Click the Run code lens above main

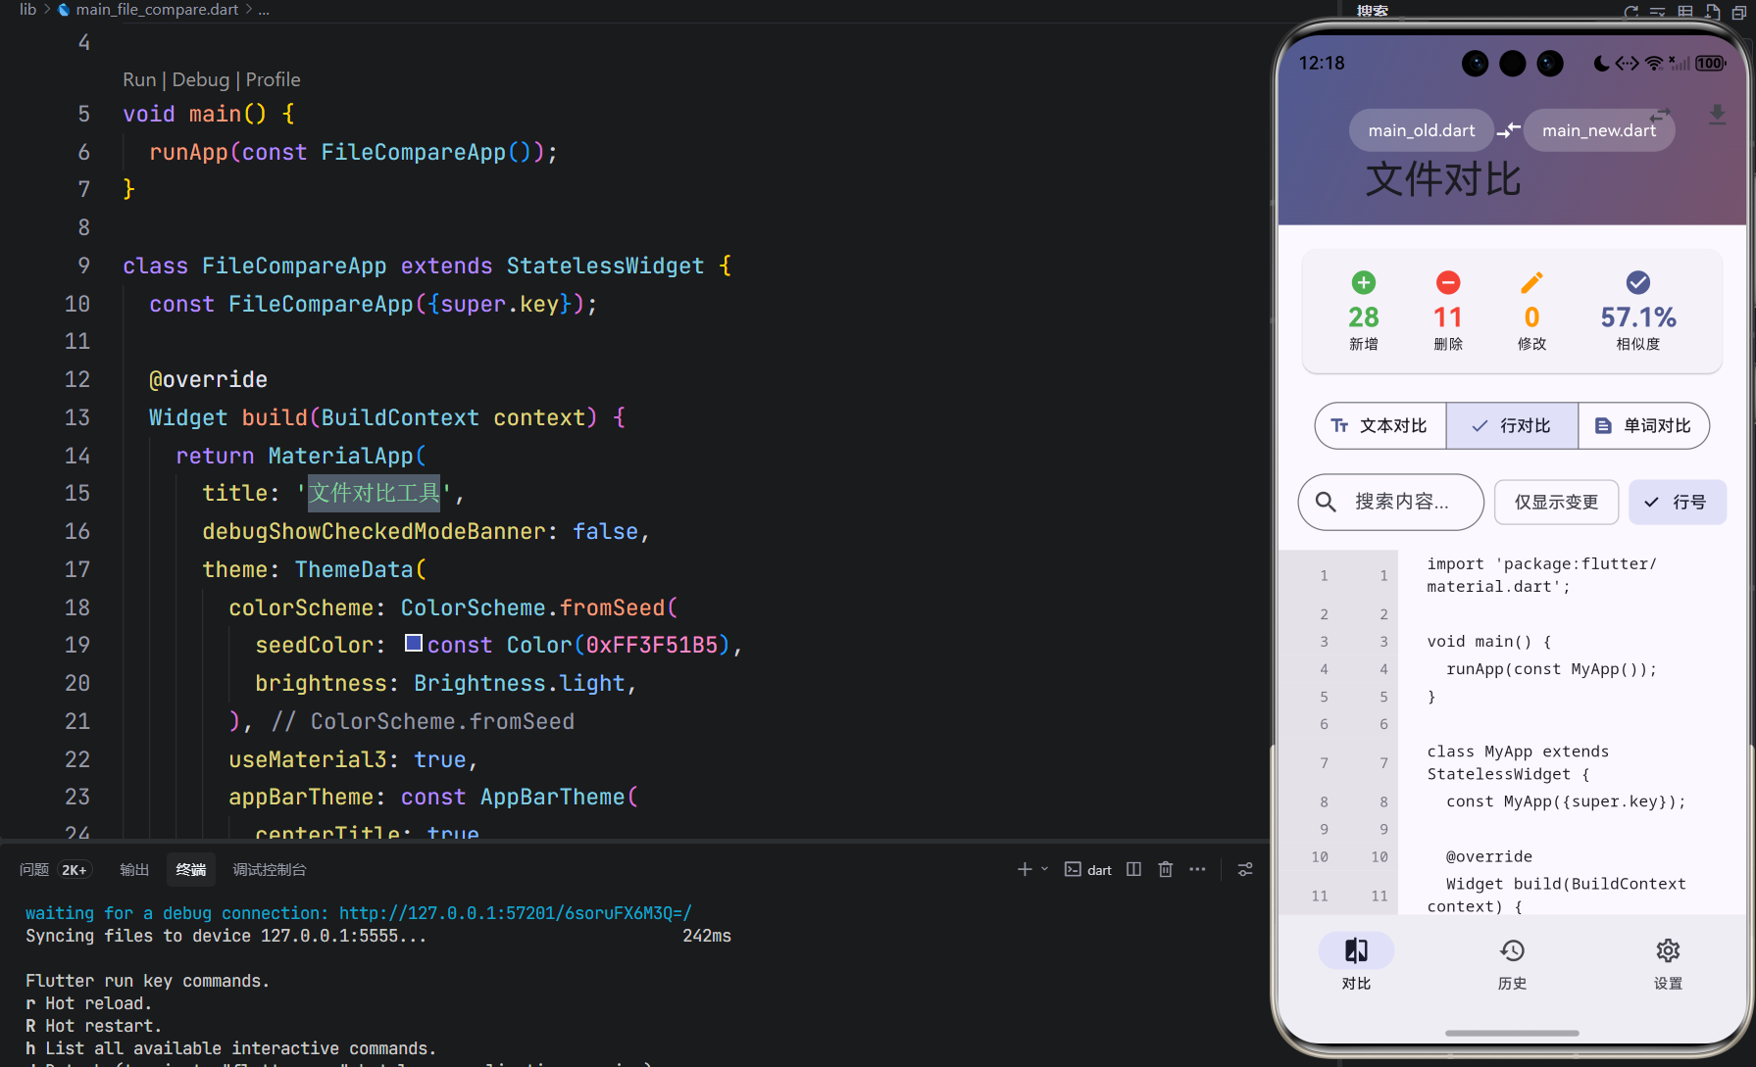(x=139, y=79)
